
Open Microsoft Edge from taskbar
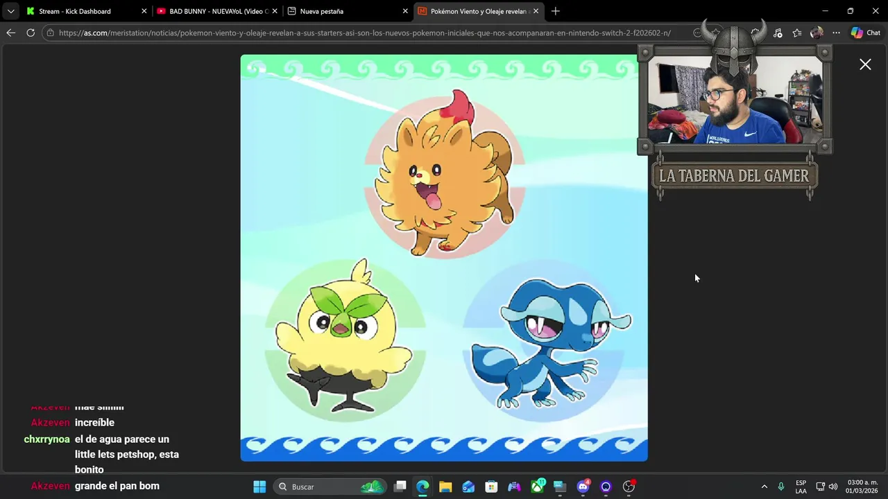422,487
